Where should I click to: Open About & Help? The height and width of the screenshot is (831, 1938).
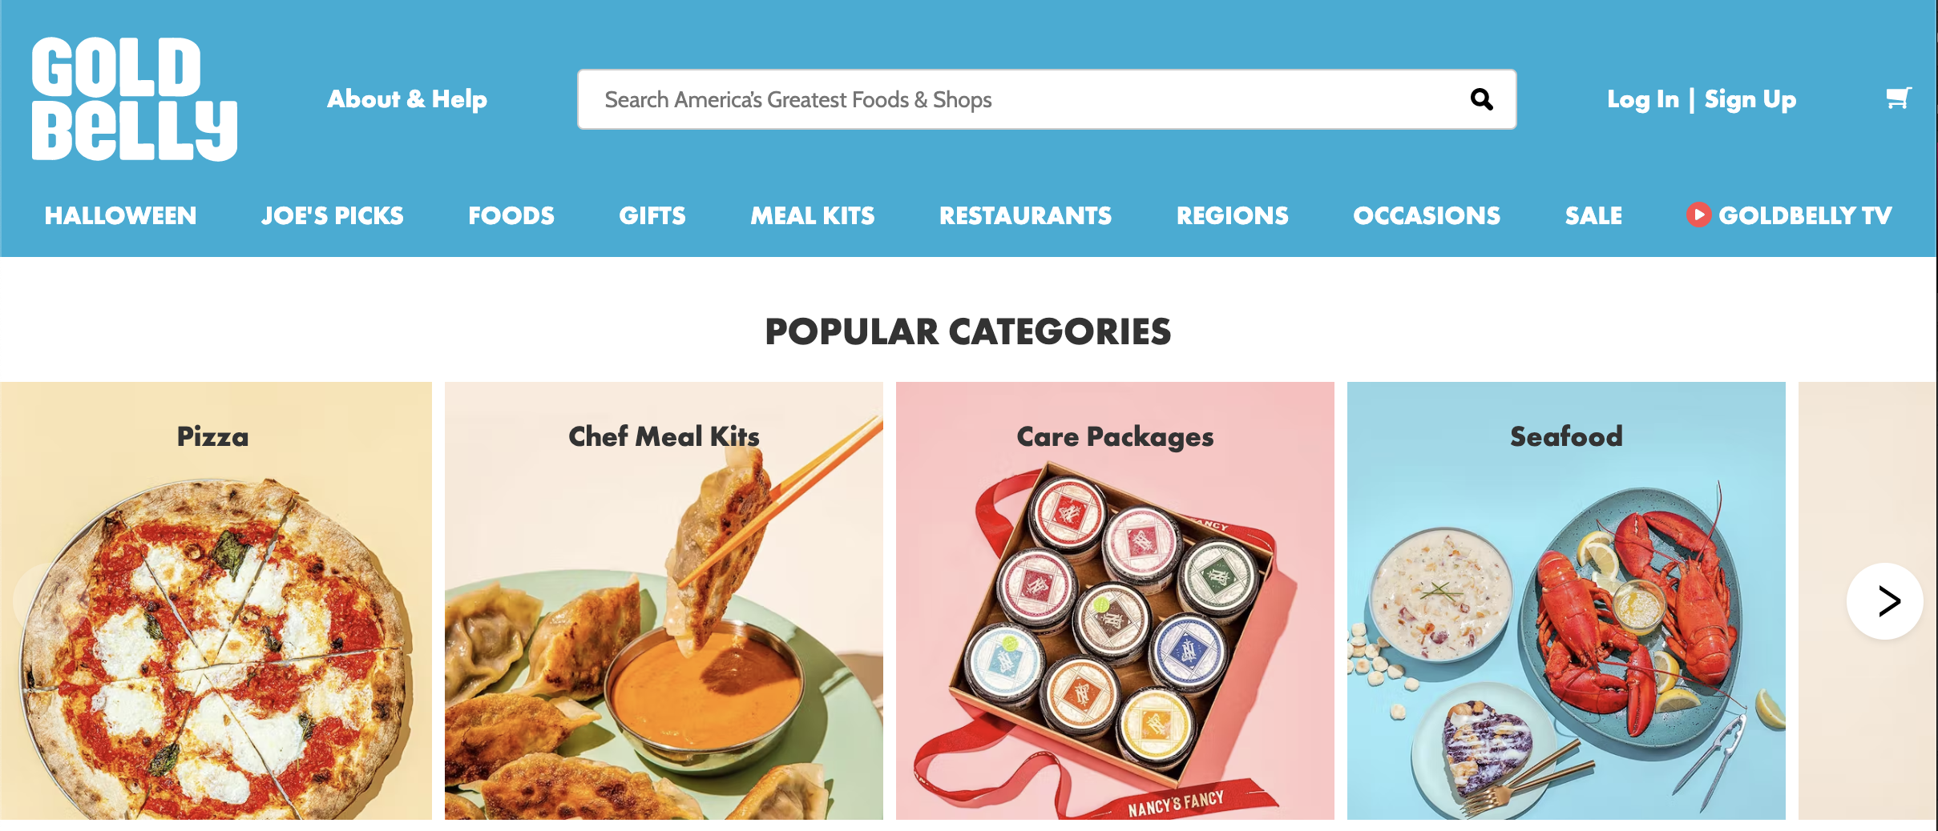pyautogui.click(x=407, y=98)
